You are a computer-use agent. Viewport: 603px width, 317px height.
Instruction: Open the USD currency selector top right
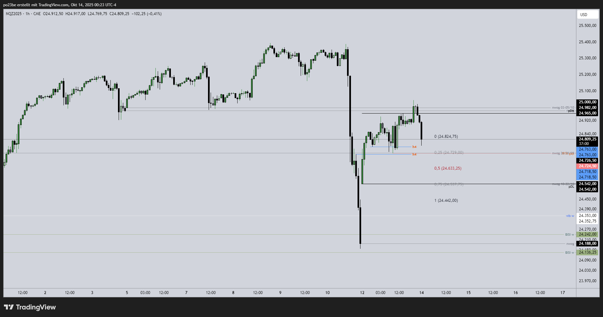click(588, 14)
